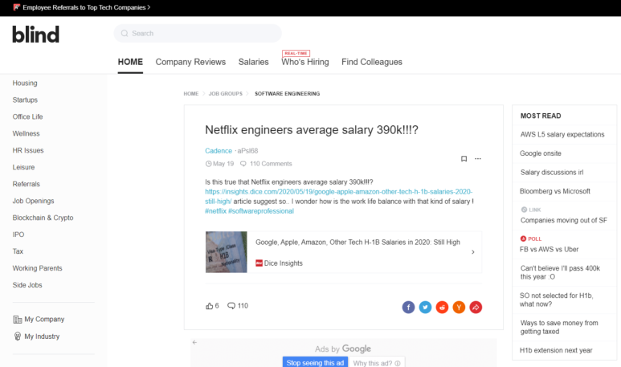This screenshot has height=367, width=621.
Task: Click the #softwareprofessional hashtag
Action: point(261,211)
